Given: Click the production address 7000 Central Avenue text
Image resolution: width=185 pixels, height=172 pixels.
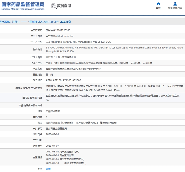Looking at the screenshot, I should (x=114, y=49).
